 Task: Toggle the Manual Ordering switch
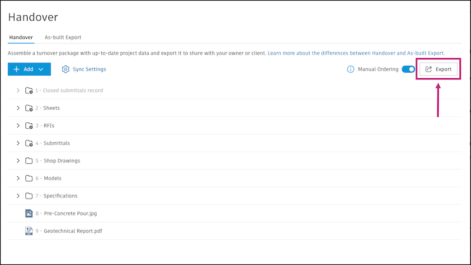408,69
